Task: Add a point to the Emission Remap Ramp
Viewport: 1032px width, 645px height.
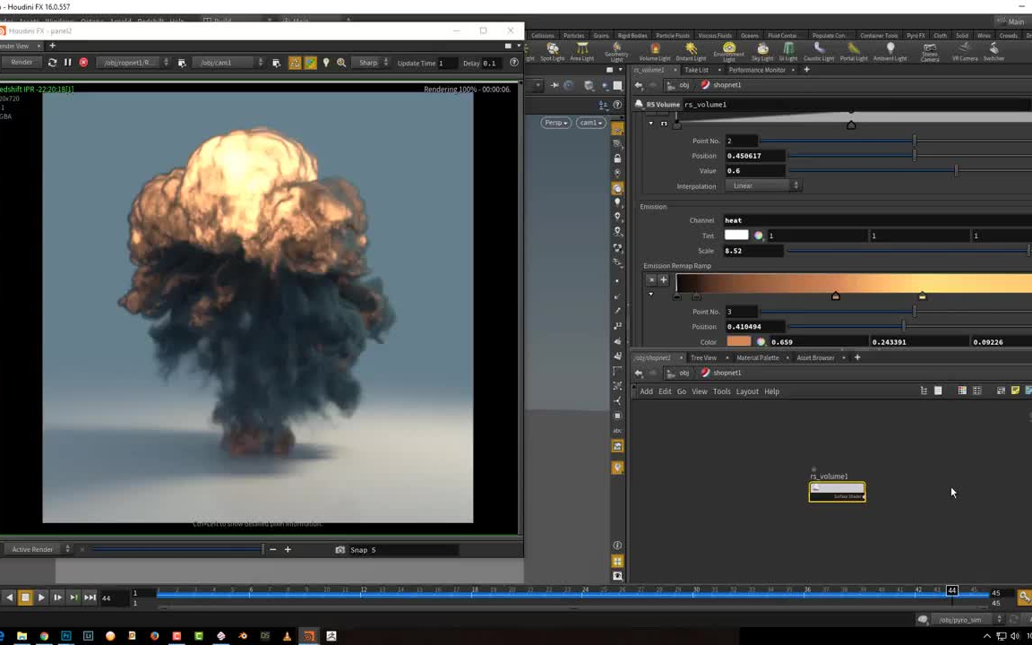Action: 664,279
